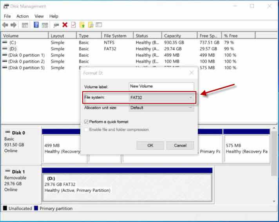The width and height of the screenshot is (279, 222).
Task: Sort by the % Free column header
Action: point(239,36)
